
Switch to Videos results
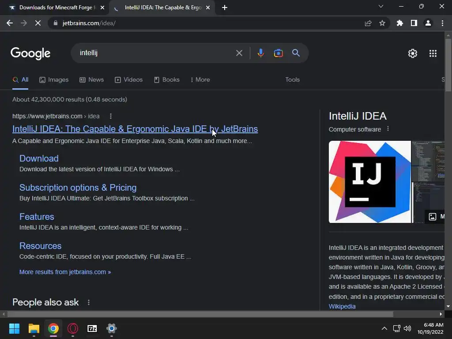tap(128, 79)
